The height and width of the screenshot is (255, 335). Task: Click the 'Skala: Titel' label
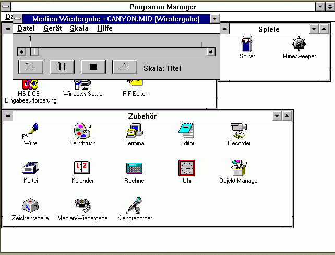pyautogui.click(x=162, y=68)
